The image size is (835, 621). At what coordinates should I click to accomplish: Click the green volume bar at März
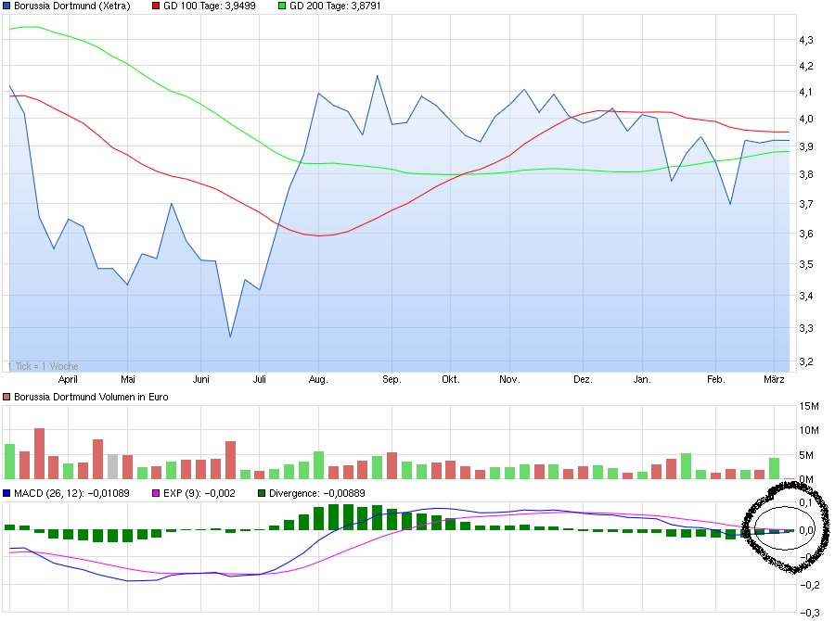pos(775,468)
